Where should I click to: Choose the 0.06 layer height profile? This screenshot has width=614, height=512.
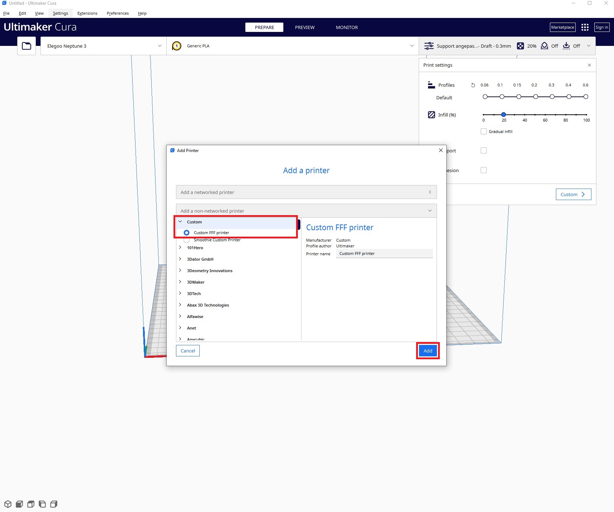485,97
